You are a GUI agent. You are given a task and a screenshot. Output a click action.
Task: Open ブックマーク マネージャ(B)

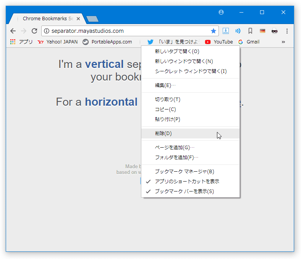(191, 172)
